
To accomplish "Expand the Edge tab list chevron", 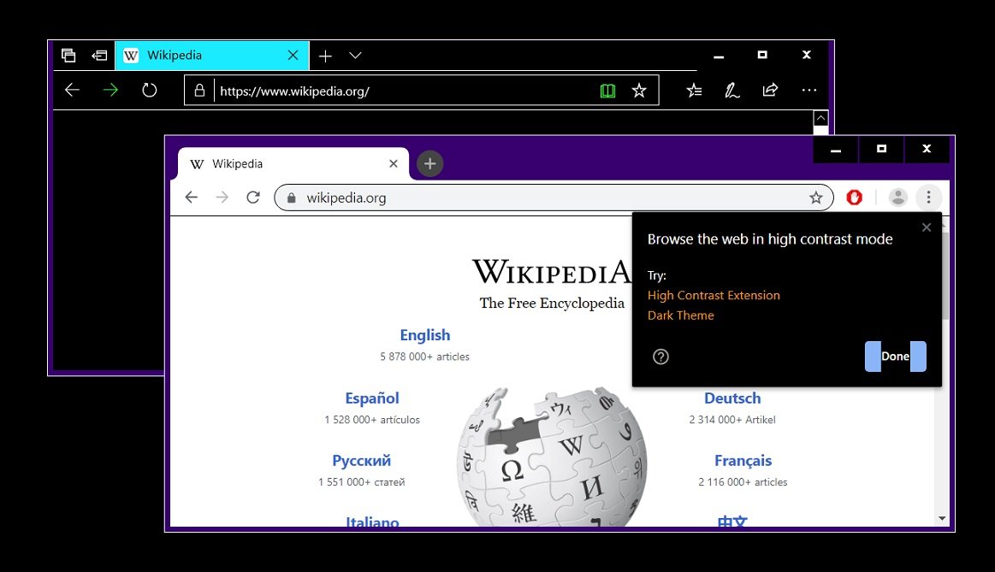I will tap(356, 56).
